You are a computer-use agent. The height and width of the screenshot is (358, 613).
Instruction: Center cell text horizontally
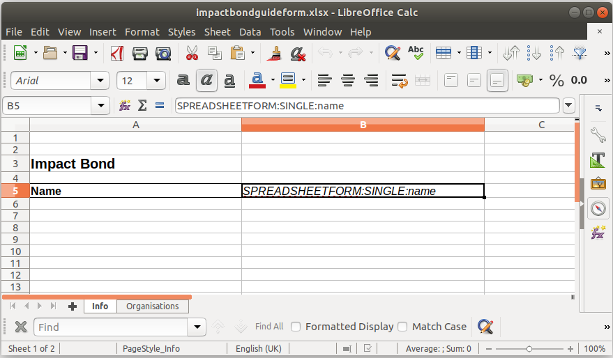click(347, 80)
